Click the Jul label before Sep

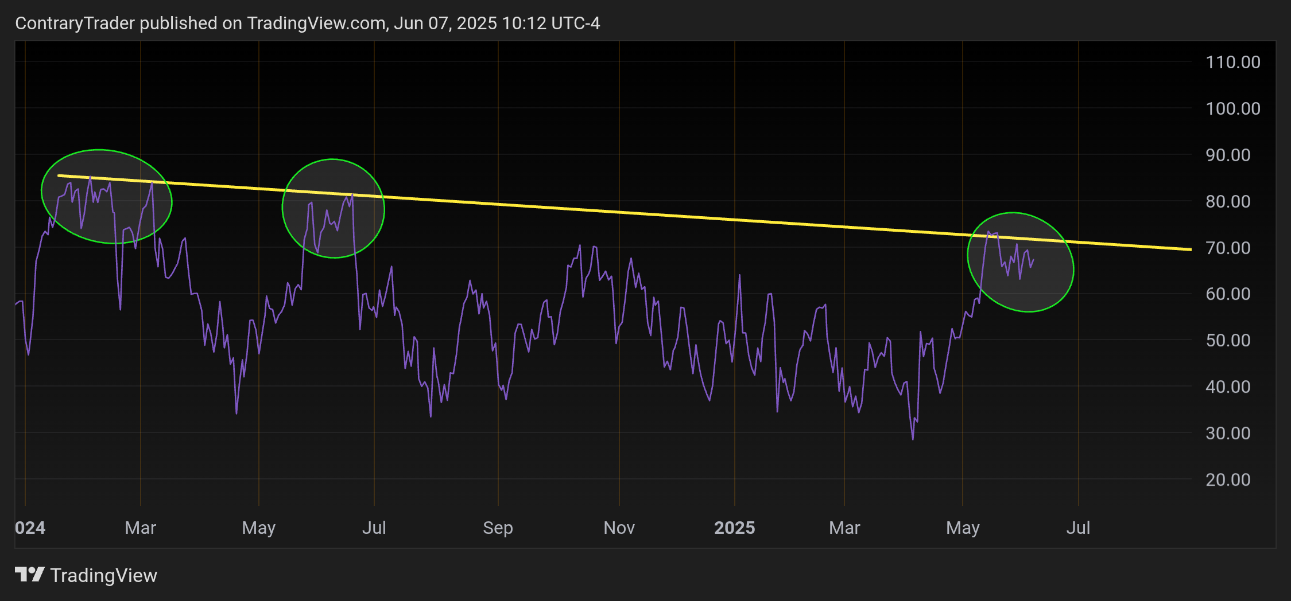tap(374, 528)
